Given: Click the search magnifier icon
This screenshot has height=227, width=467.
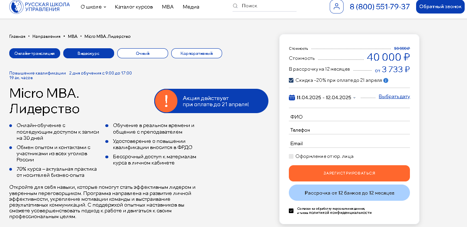Looking at the screenshot, I should [x=235, y=6].
